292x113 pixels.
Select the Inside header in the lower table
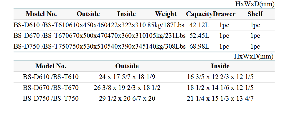click(x=220, y=66)
